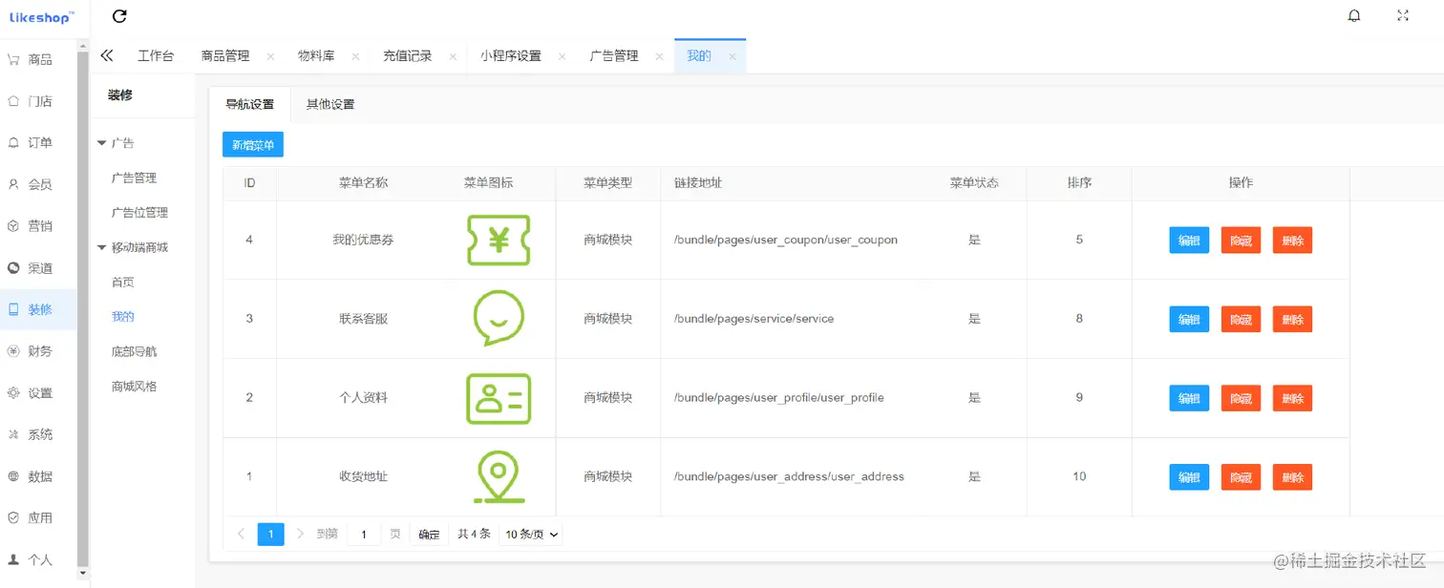Click the likeshop logo
The height and width of the screenshot is (588, 1444).
click(x=41, y=17)
